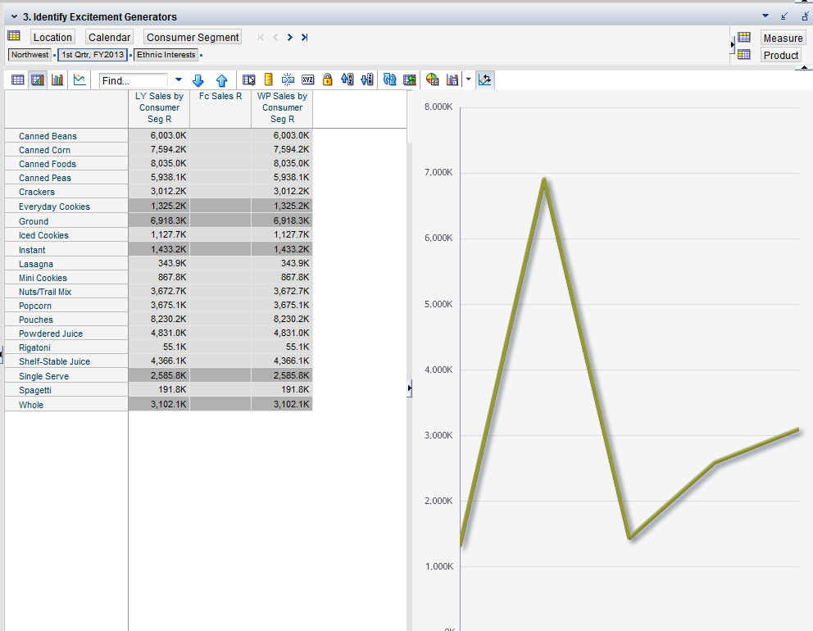Sort ascending with A-Z icon
Image resolution: width=813 pixels, height=631 pixels.
point(347,79)
